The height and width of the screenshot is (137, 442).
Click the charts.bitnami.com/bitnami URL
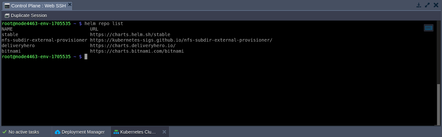click(137, 51)
